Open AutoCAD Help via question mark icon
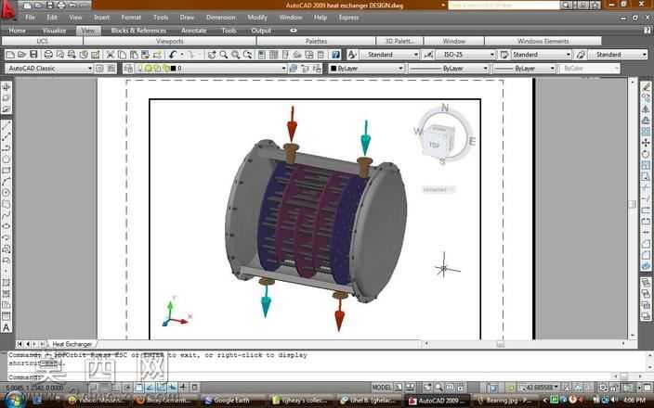654x408 pixels. (335, 55)
